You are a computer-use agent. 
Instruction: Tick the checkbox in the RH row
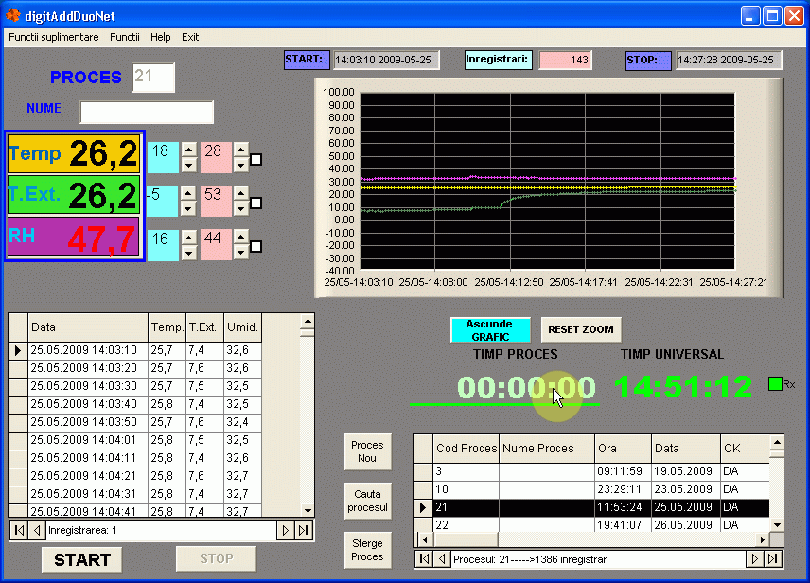255,248
